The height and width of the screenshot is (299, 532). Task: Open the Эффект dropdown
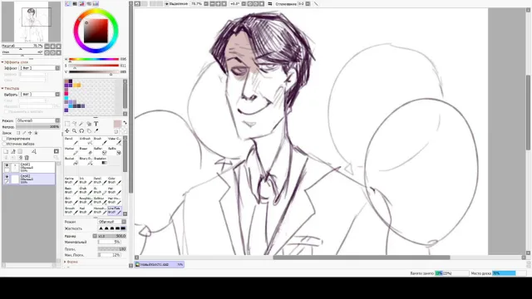(39, 68)
